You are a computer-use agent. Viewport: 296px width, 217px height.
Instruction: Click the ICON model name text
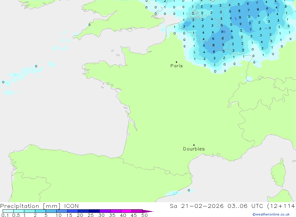(x=71, y=206)
